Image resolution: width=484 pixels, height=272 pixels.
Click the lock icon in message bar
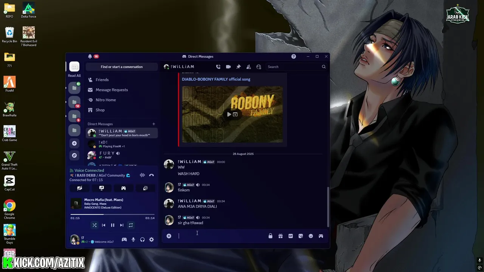point(270,236)
